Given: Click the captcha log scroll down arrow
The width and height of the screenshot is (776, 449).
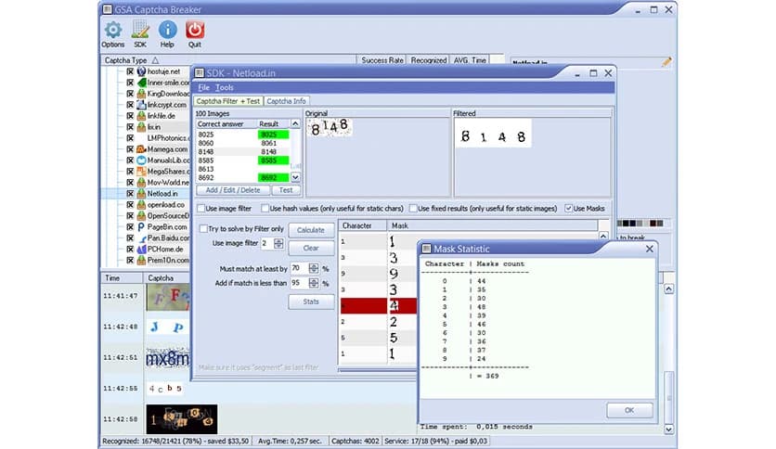Looking at the screenshot, I should click(x=668, y=430).
